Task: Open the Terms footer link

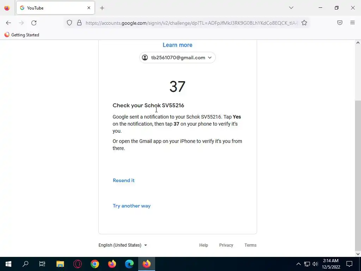Action: point(251,245)
